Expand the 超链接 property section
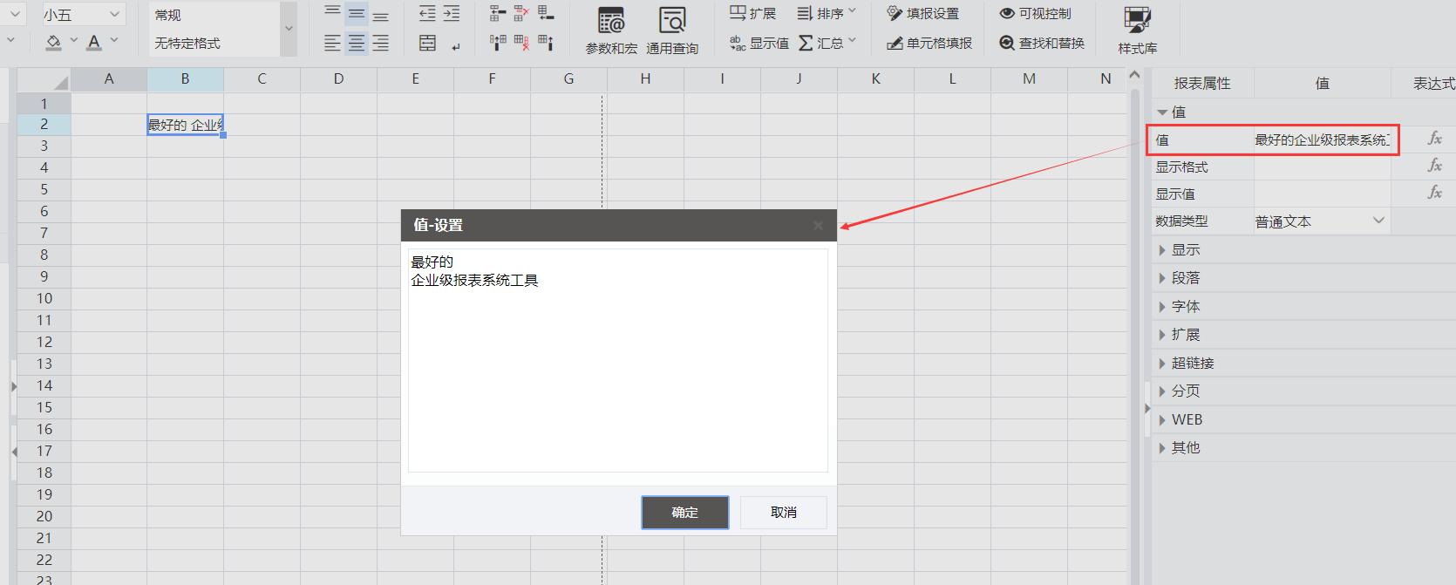The width and height of the screenshot is (1456, 585). pos(1192,364)
